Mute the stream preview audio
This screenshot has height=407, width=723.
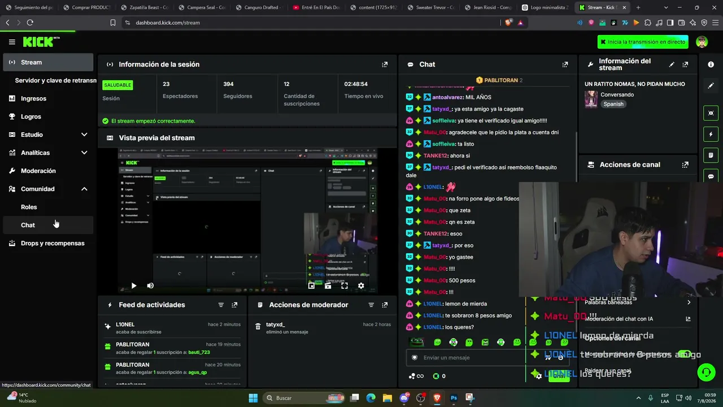pyautogui.click(x=150, y=286)
